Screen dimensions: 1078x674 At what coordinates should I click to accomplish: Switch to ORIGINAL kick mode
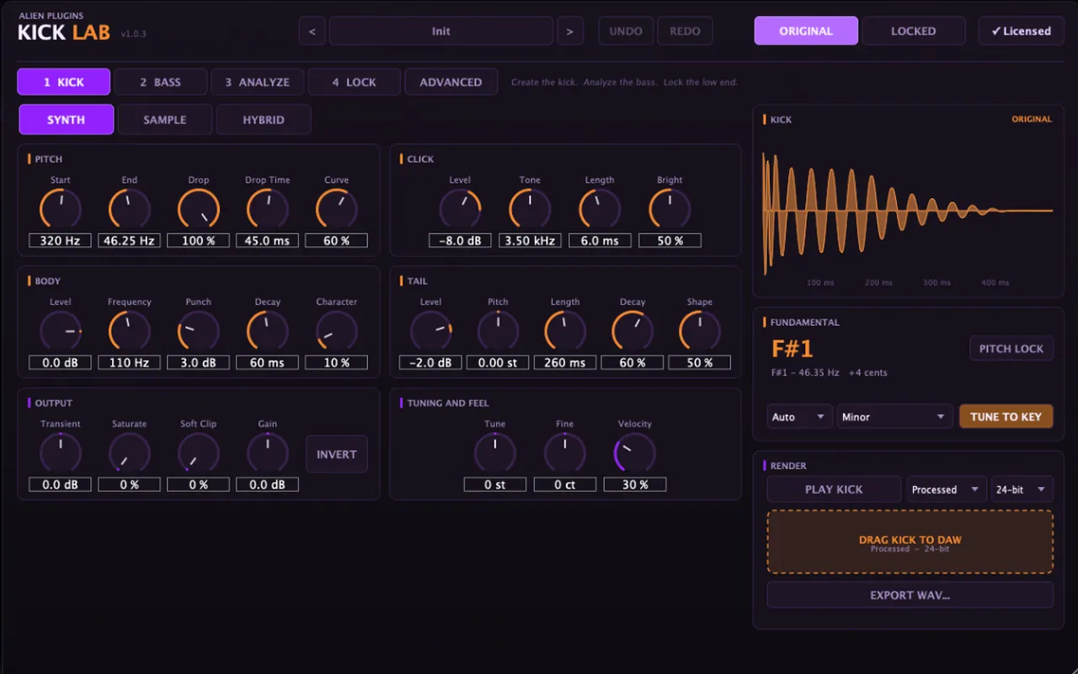[806, 31]
